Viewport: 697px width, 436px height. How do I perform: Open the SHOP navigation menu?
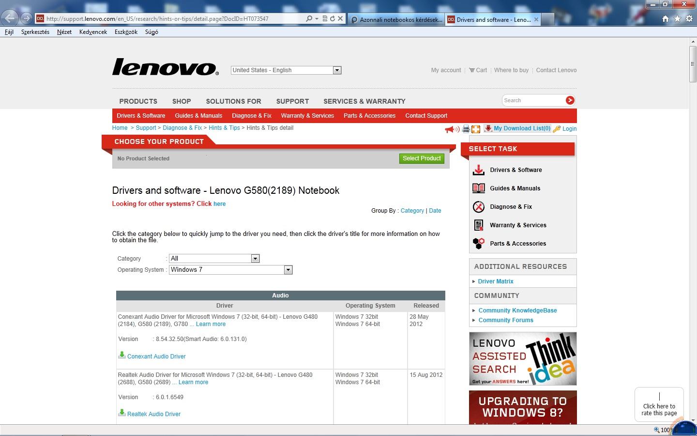pos(182,101)
